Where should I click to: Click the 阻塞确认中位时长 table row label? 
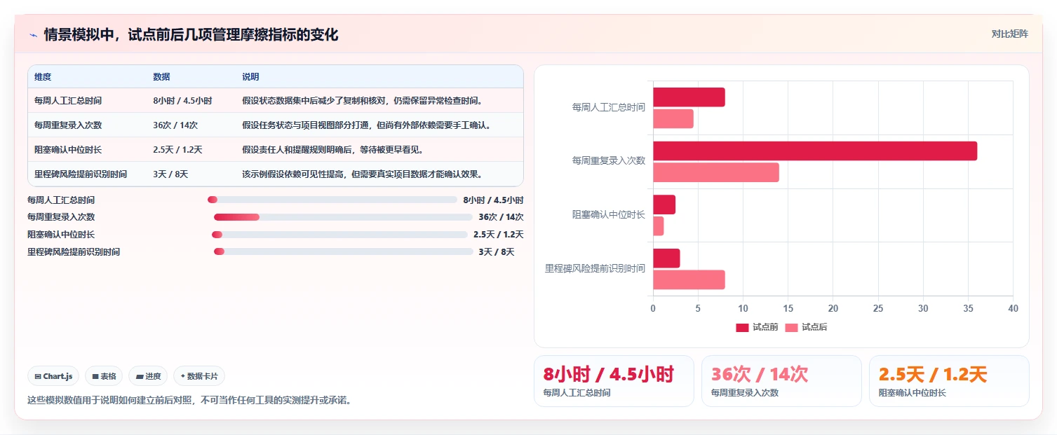click(68, 150)
